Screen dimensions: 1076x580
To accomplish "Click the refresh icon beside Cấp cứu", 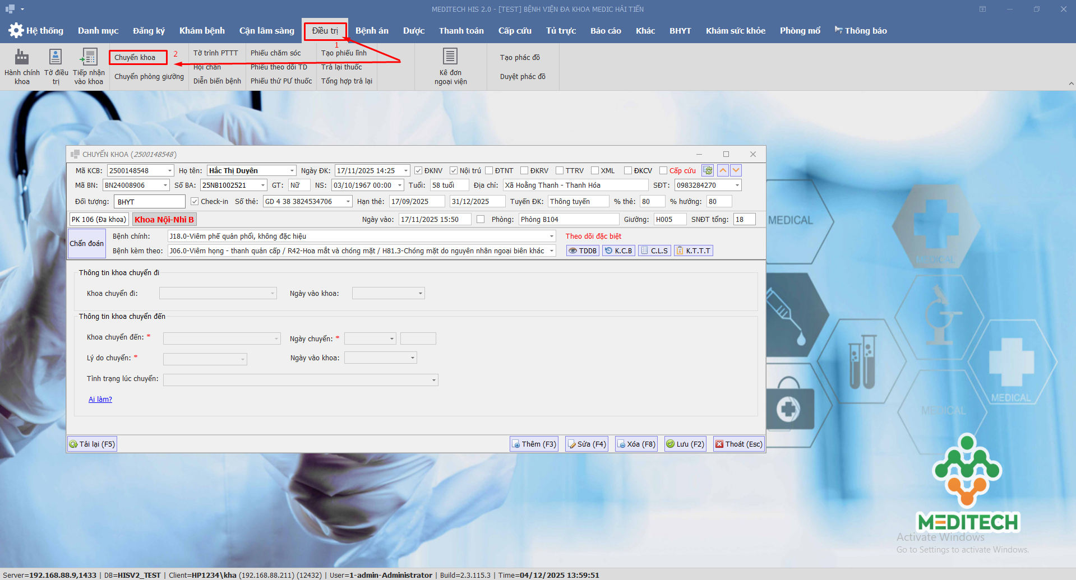I will pos(708,170).
